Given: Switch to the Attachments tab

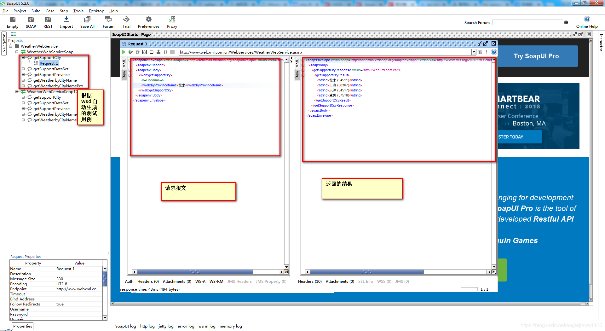Looking at the screenshot, I should [x=177, y=281].
